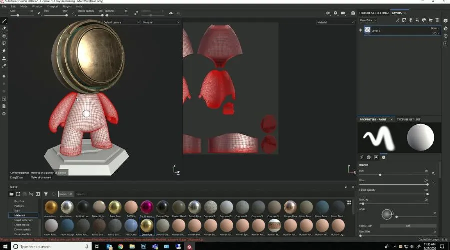The width and height of the screenshot is (450, 250).
Task: Open Display settings in right dock
Action: coord(445,21)
